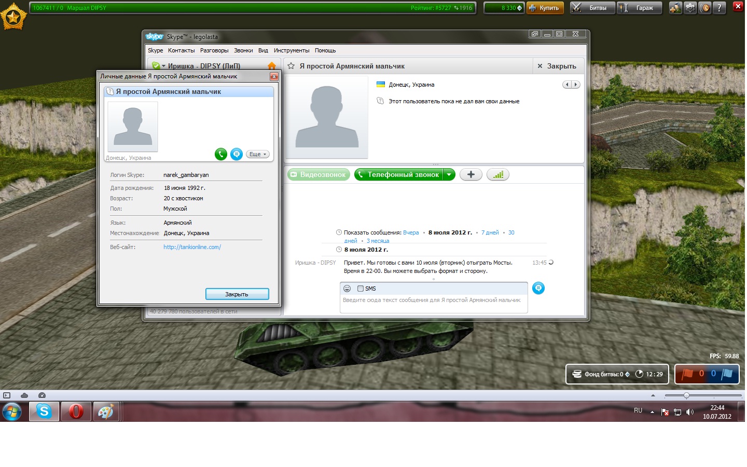The width and height of the screenshot is (747, 467).
Task: Click the Купить button in game bar
Action: coord(545,8)
